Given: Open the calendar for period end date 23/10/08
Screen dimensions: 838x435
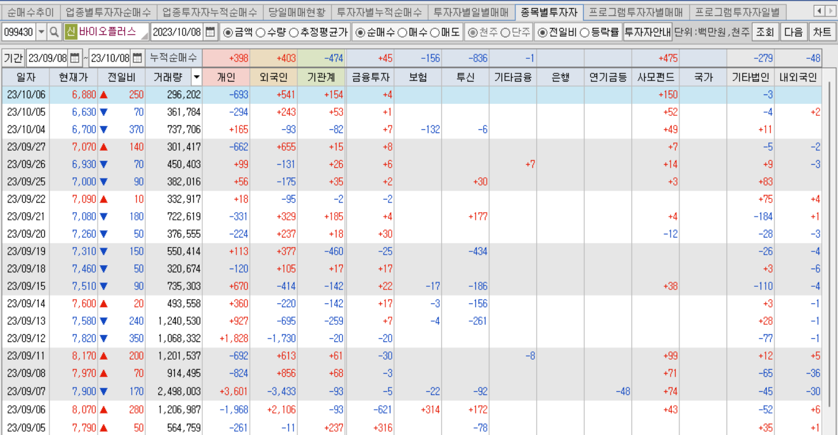Looking at the screenshot, I should pos(139,56).
